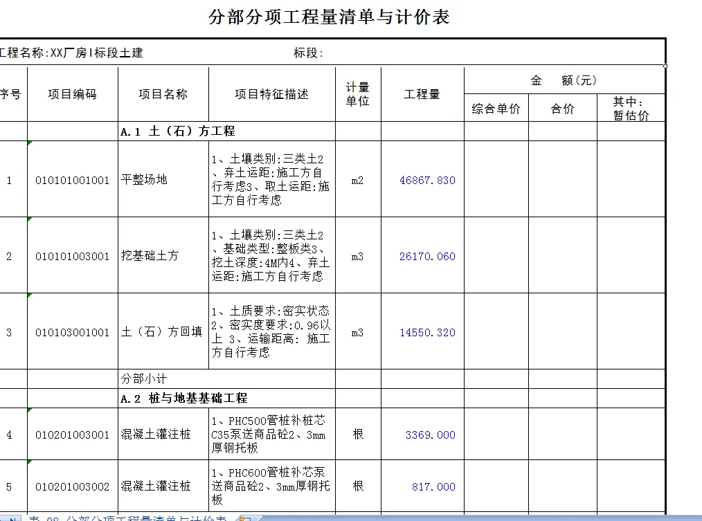This screenshot has width=702, height=521.
Task: Select the 标段: label cell
Action: pyautogui.click(x=308, y=53)
